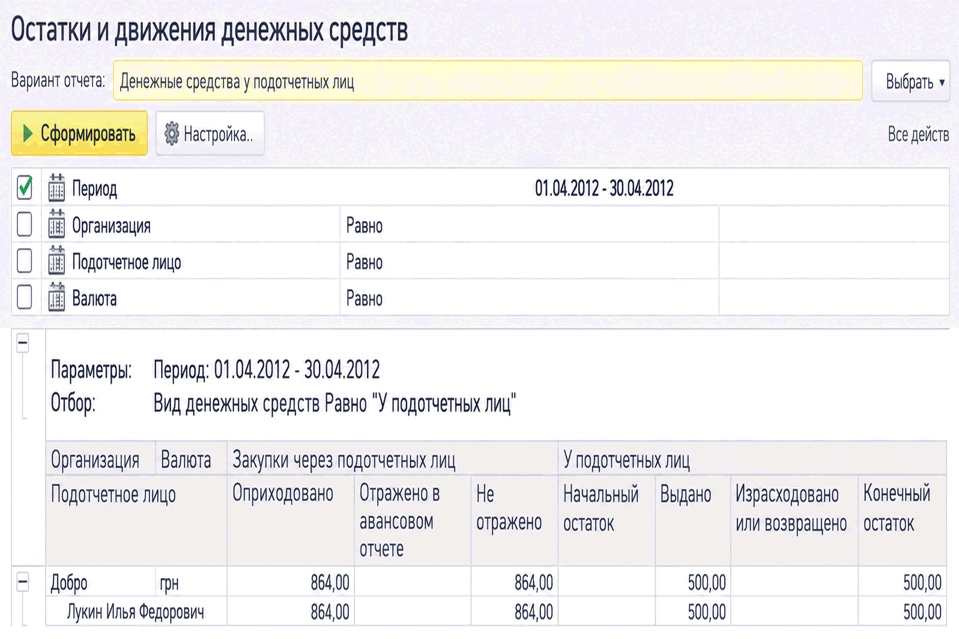This screenshot has width=959, height=639.
Task: Click the Вариант отчета input field
Action: tap(488, 80)
